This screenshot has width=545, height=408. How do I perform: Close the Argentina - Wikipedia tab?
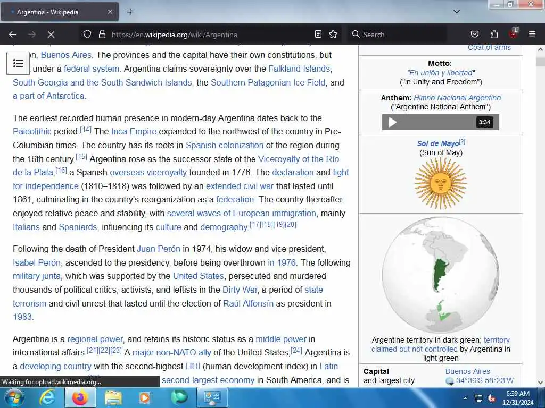click(x=110, y=12)
